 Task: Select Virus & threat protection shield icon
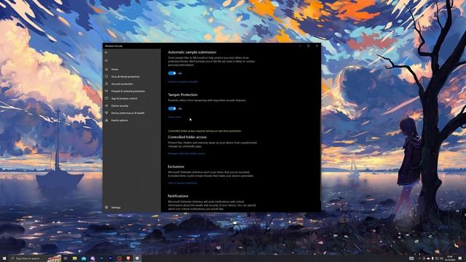coord(106,76)
